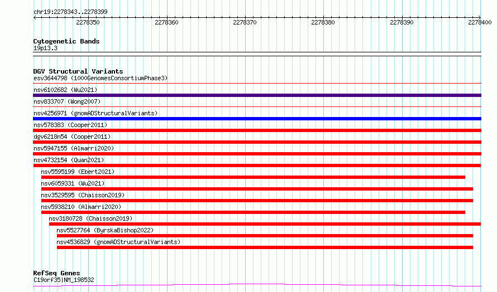Click the nsv833707 (Wong2007) label
The height and width of the screenshot is (292, 497).
click(67, 101)
